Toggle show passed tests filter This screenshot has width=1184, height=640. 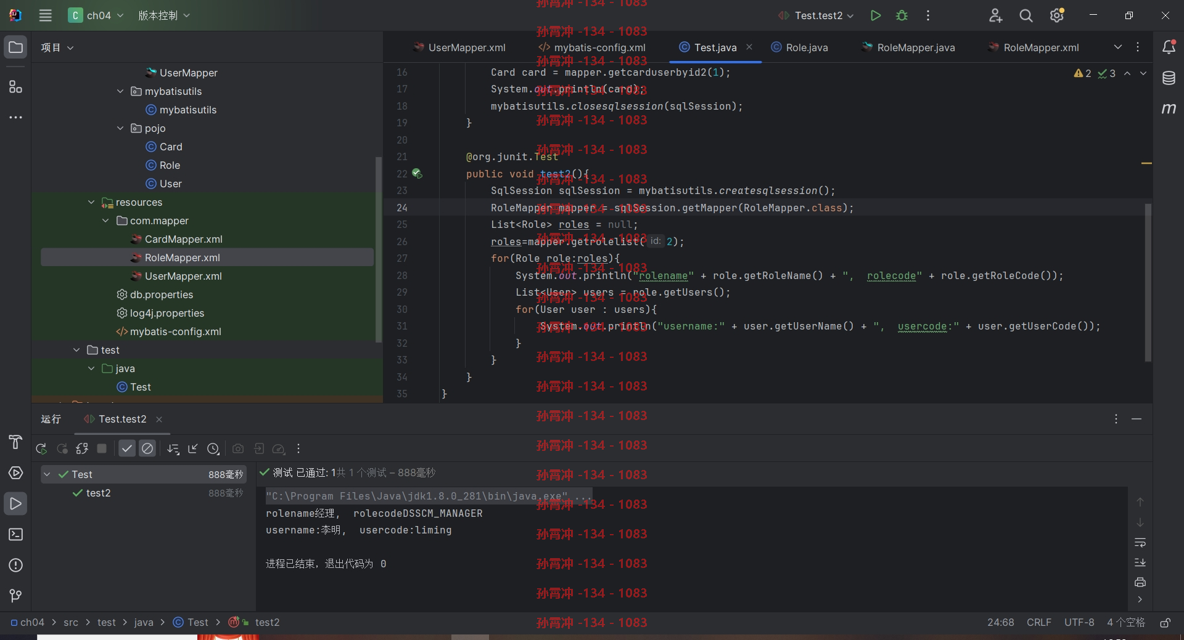(x=127, y=449)
